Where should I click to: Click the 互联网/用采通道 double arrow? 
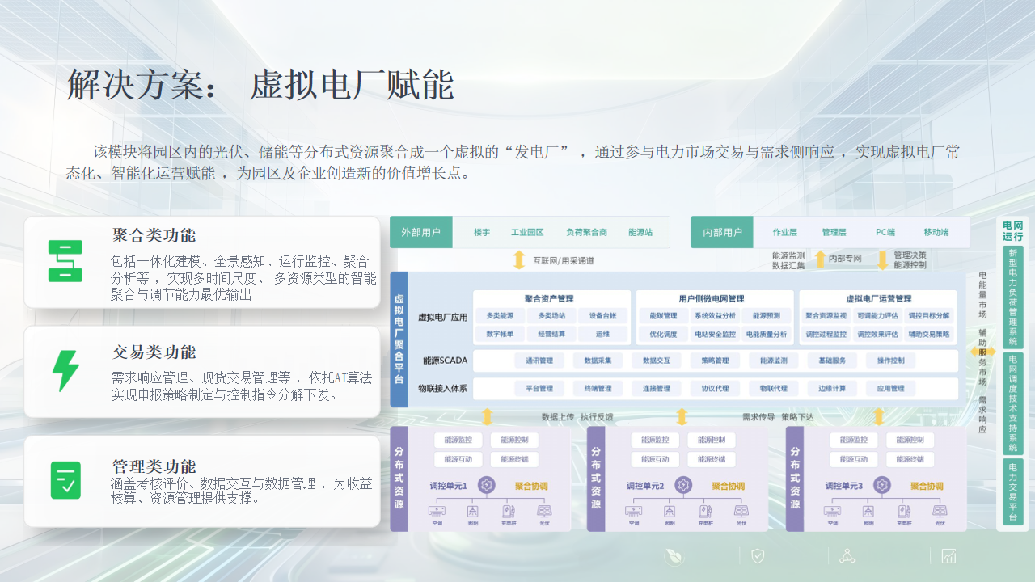(519, 260)
